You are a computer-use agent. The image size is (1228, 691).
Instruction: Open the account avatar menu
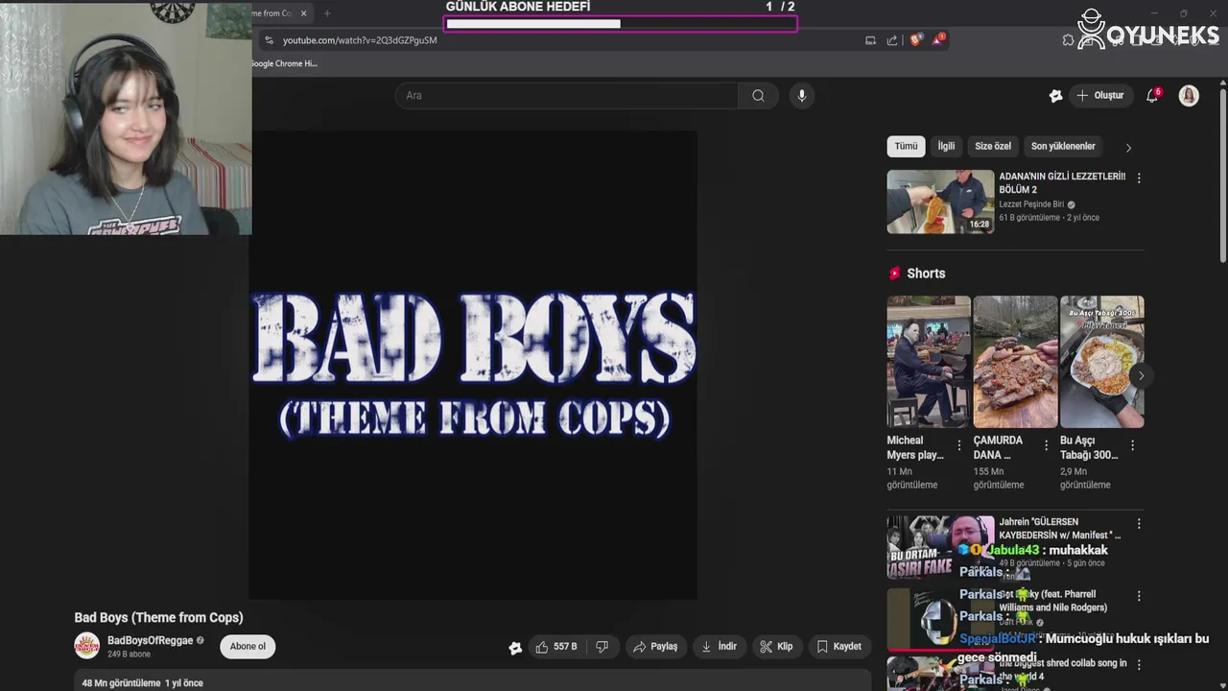[1189, 95]
